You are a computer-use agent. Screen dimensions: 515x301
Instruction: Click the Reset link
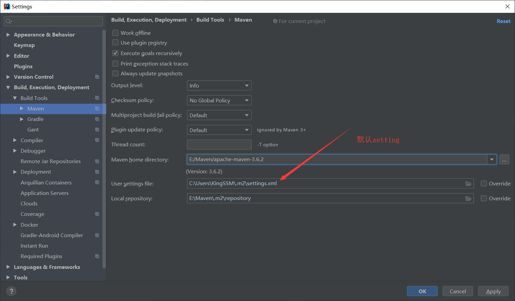(504, 21)
